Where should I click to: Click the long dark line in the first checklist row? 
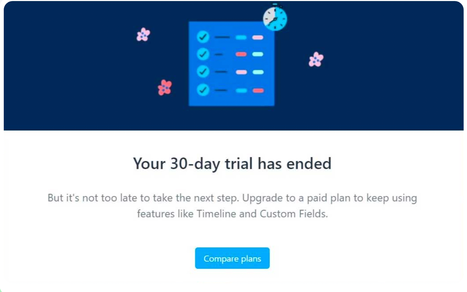222,37
